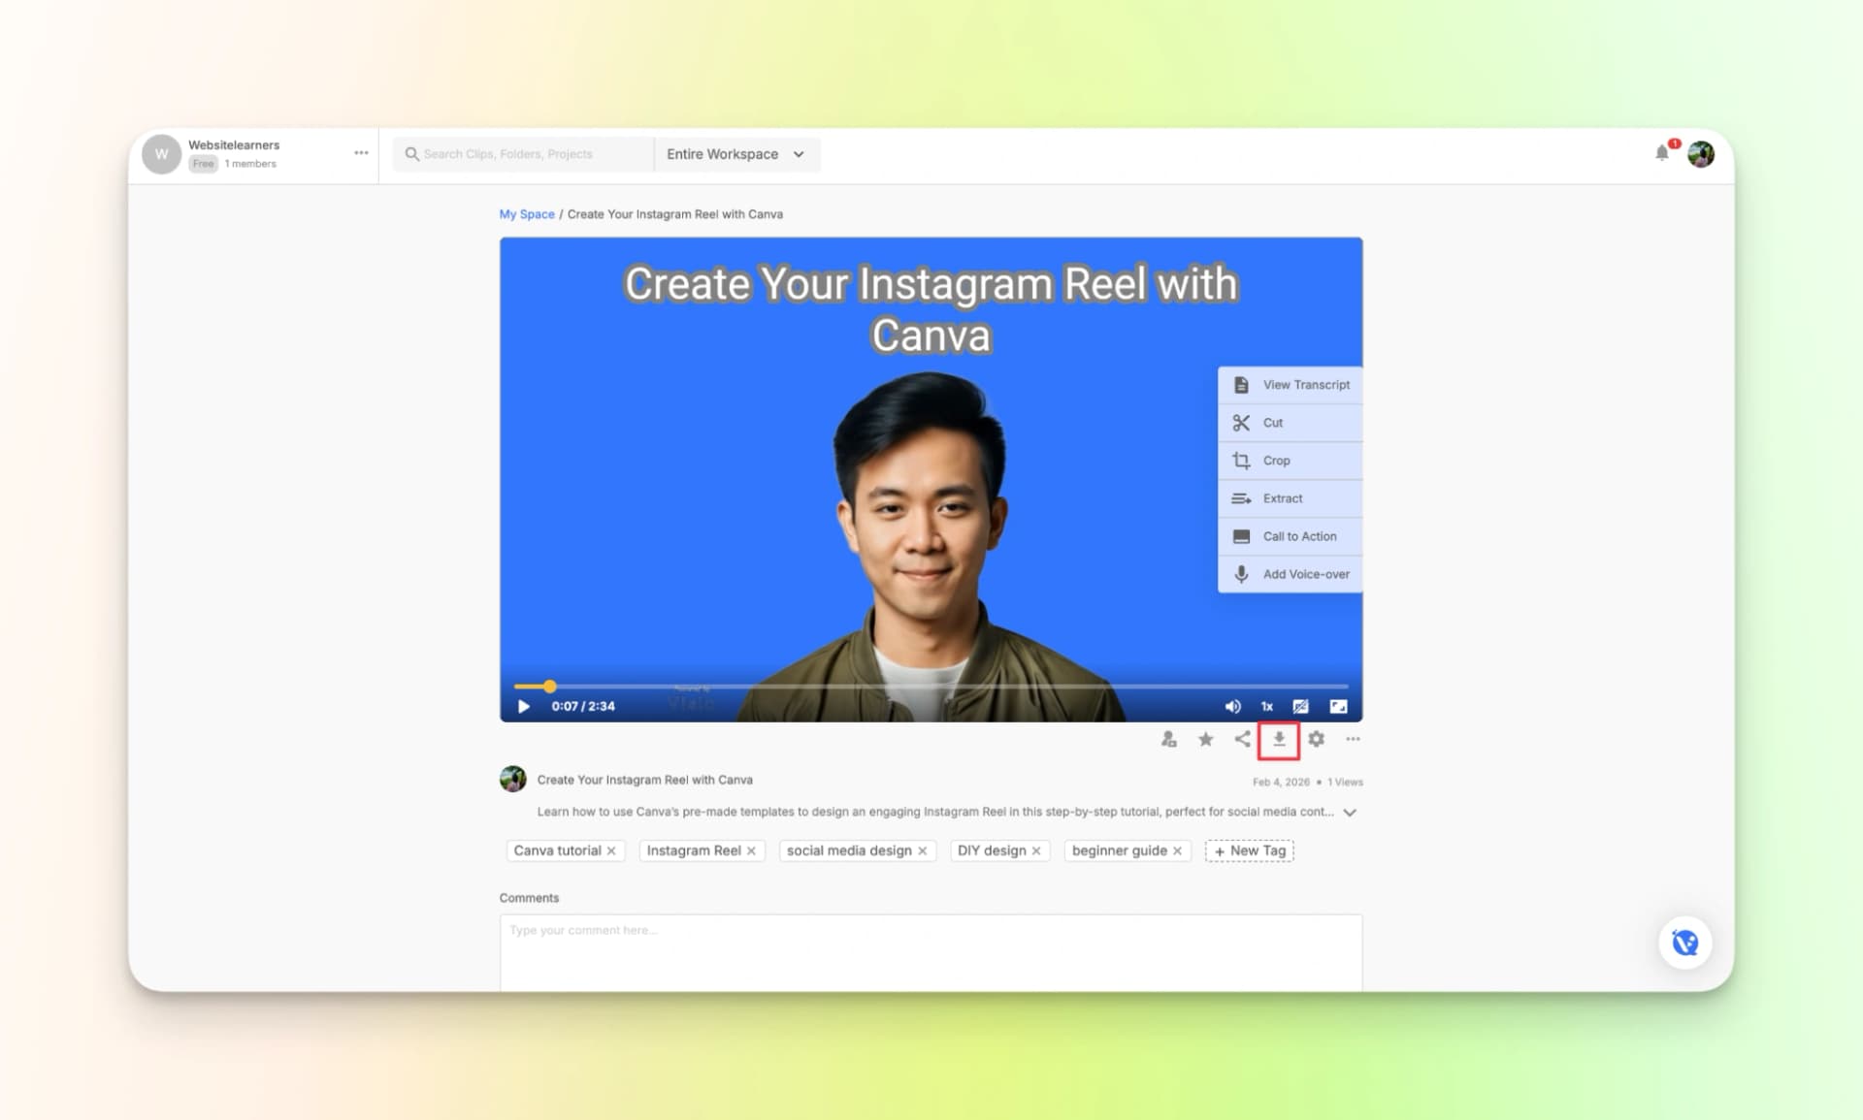Click the add-person icon below the video

[1168, 740]
